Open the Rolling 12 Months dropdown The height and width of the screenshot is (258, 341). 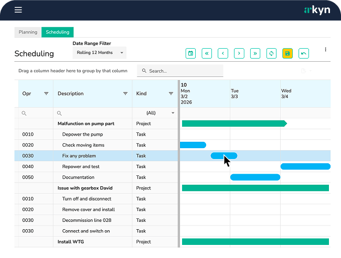click(99, 53)
